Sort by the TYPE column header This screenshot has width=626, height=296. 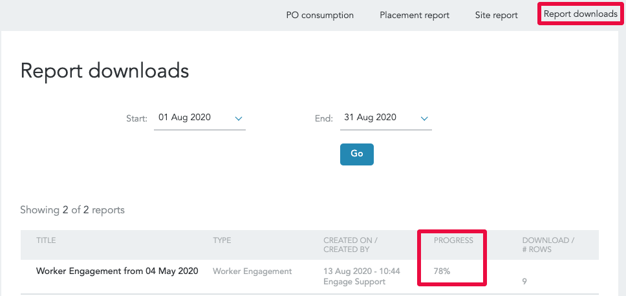tap(222, 240)
